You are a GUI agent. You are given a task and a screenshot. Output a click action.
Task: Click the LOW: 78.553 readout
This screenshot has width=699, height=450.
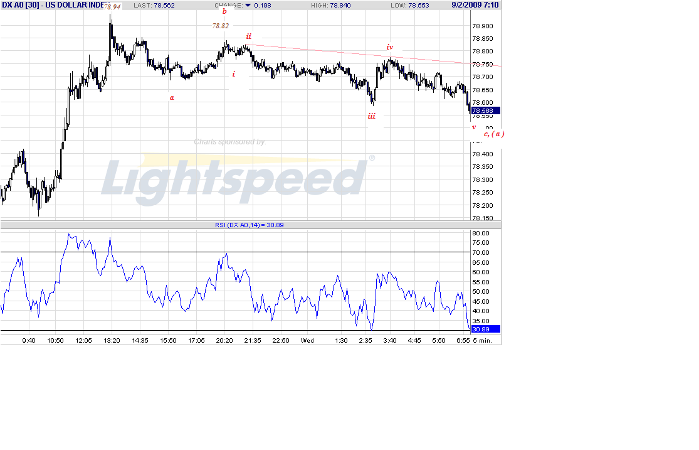(409, 6)
